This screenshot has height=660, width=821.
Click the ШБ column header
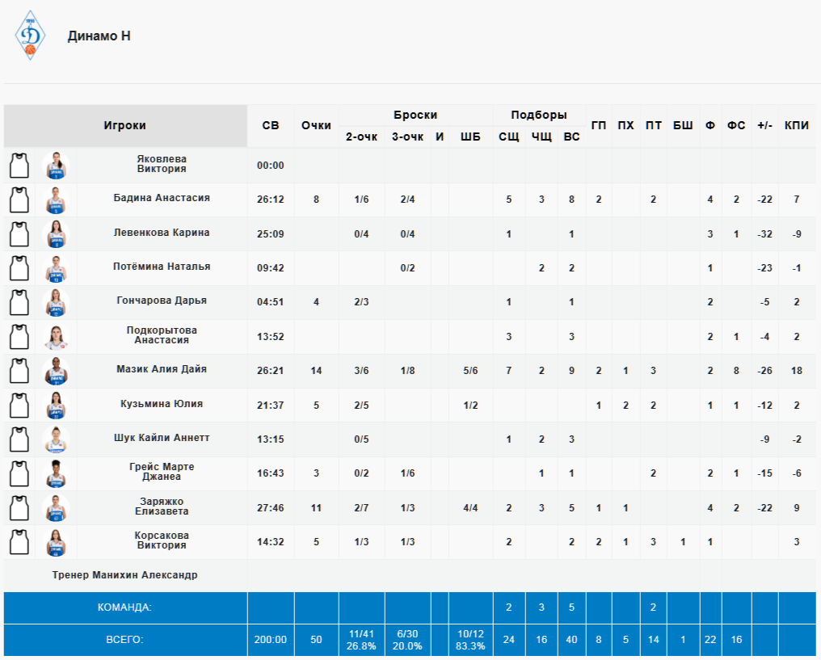(x=470, y=137)
